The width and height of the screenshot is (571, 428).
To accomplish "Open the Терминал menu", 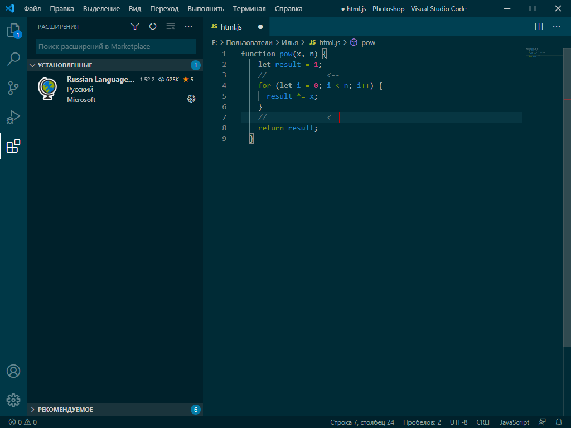I will point(249,8).
